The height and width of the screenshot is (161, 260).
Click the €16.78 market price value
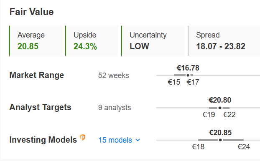coord(188,68)
